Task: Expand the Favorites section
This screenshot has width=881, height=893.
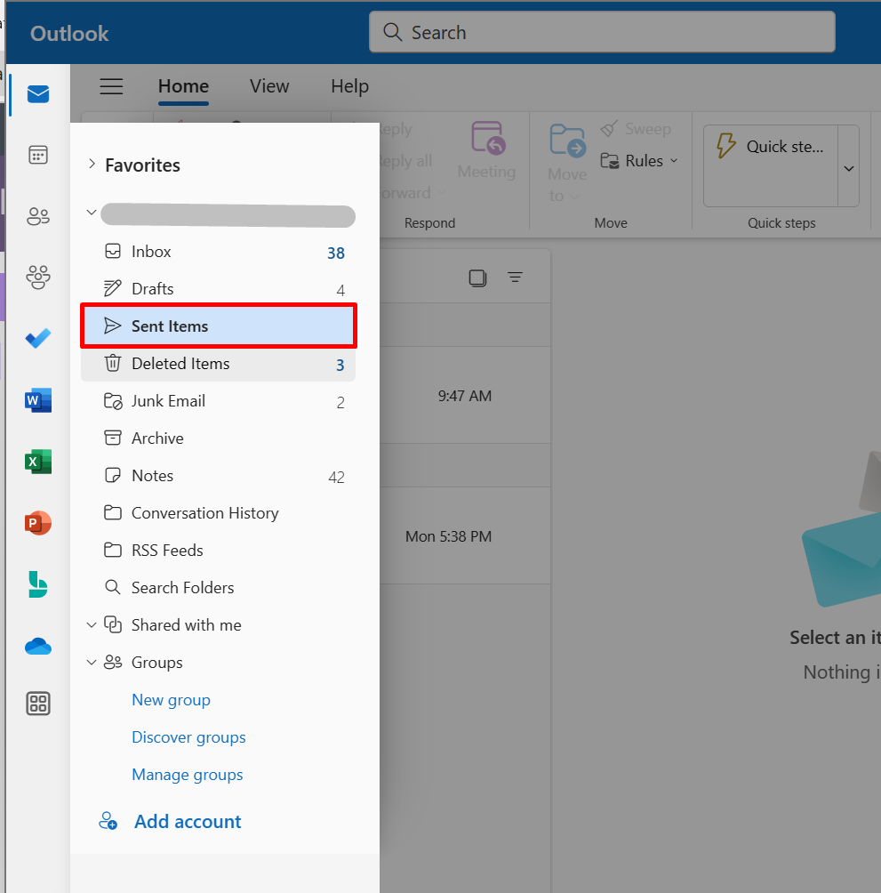Action: click(92, 165)
